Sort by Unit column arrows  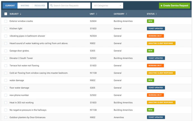pyautogui.click(x=96, y=14)
